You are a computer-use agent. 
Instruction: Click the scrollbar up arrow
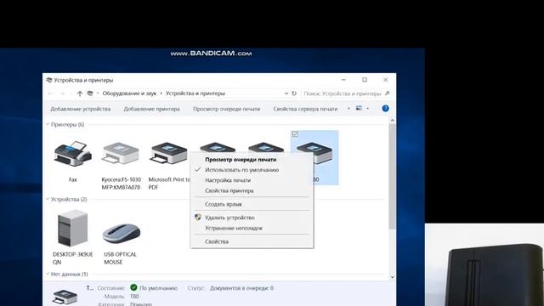392,121
